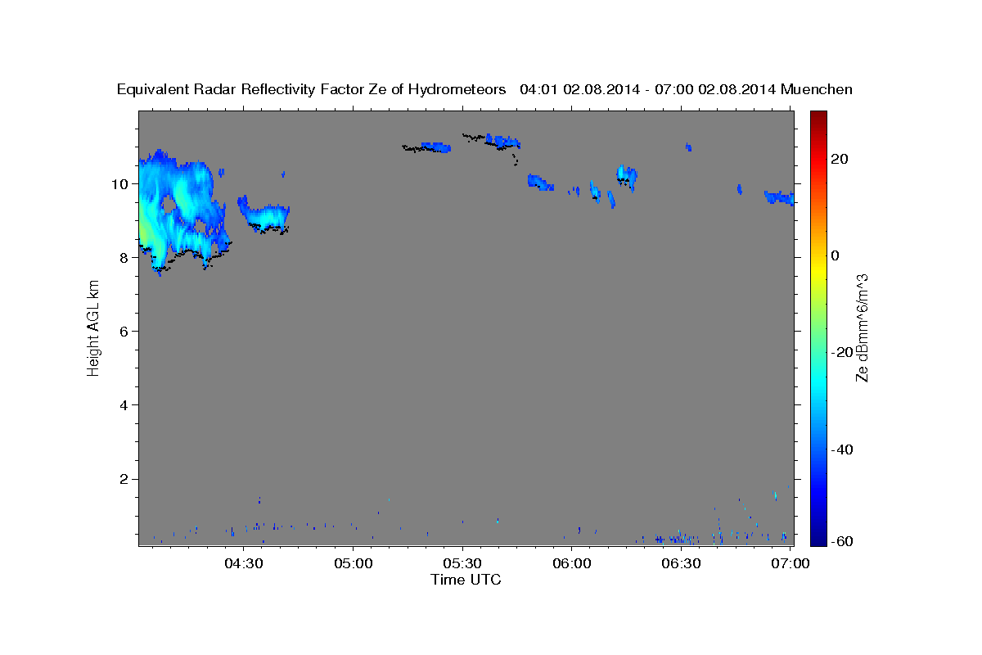Click the 'Height AGL km' axis label
The width and height of the screenshot is (982, 655).
[x=93, y=328]
